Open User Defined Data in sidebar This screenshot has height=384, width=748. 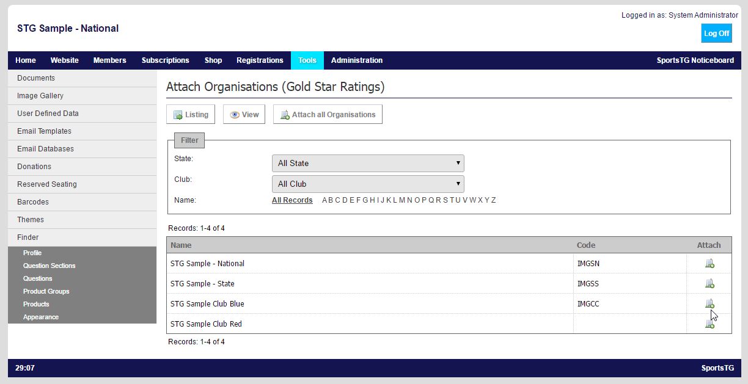tap(82, 114)
